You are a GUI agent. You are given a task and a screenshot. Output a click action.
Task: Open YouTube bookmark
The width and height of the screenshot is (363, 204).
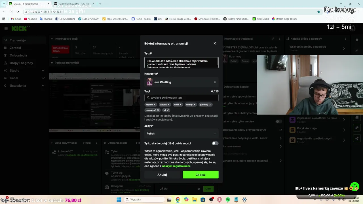[30, 19]
